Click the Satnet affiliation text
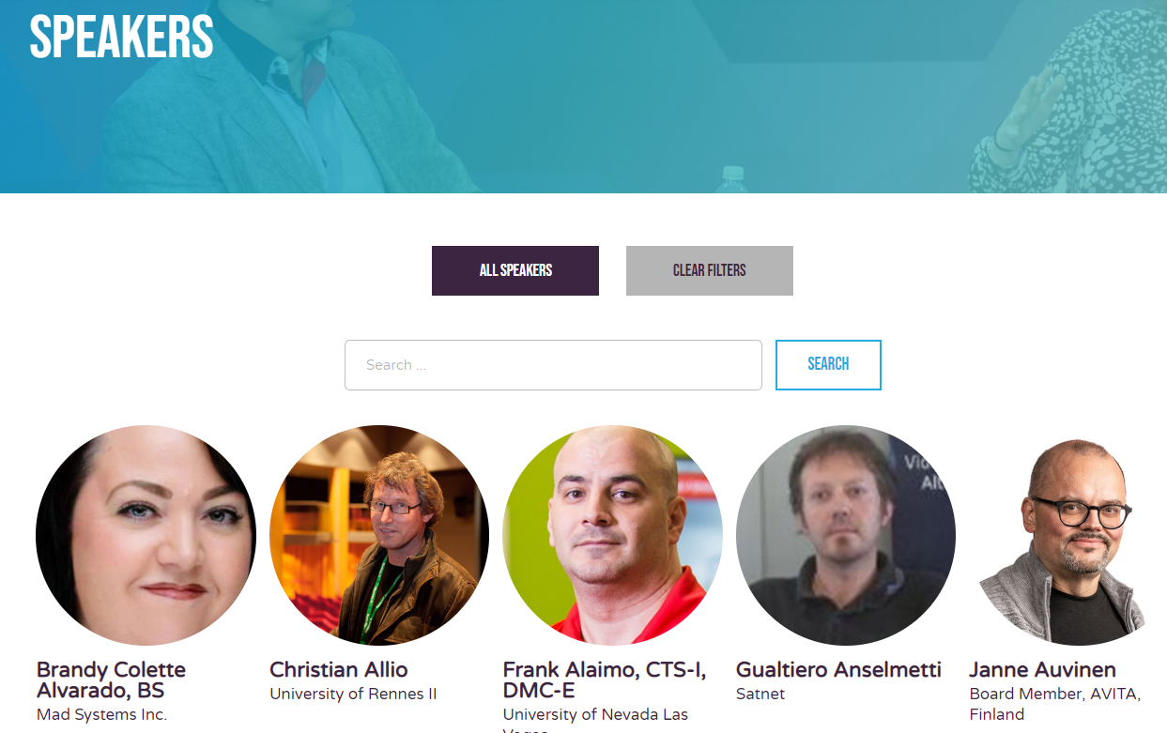Image resolution: width=1167 pixels, height=733 pixels. pos(760,695)
